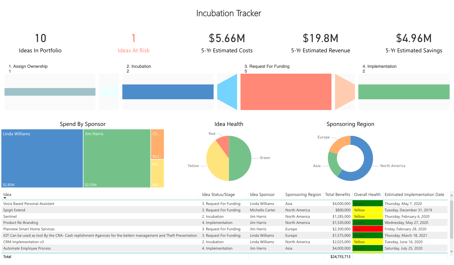Click the Request For Funding funnel stage
This screenshot has width=454, height=265.
tap(286, 92)
